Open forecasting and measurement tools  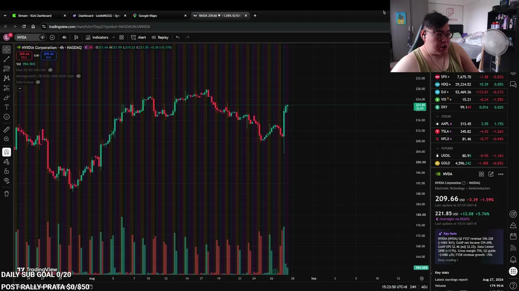pyautogui.click(x=6, y=88)
